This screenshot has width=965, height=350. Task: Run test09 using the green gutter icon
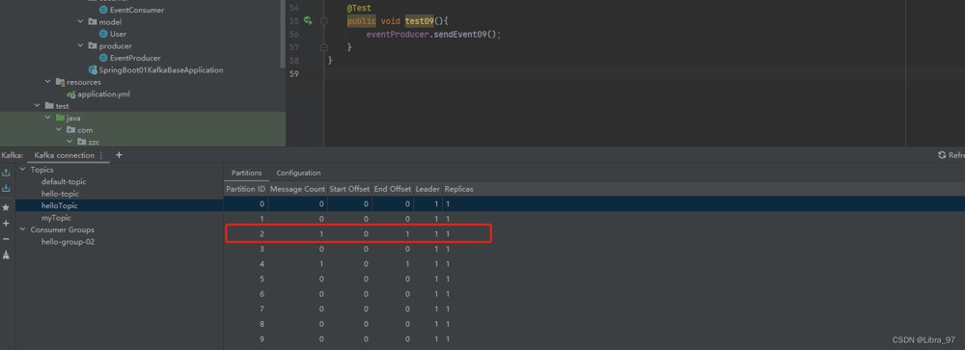tap(308, 21)
